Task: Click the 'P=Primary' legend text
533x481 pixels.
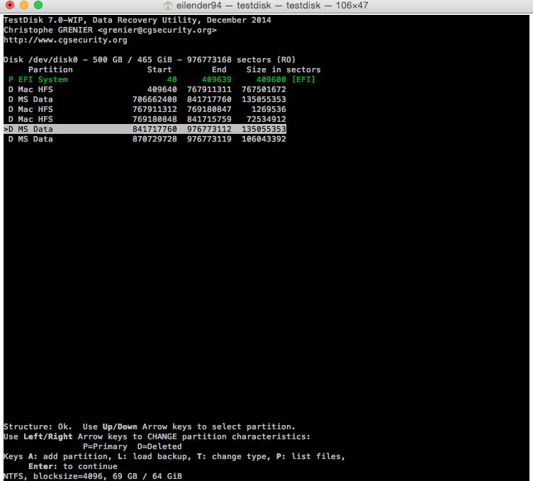Action: [105, 446]
